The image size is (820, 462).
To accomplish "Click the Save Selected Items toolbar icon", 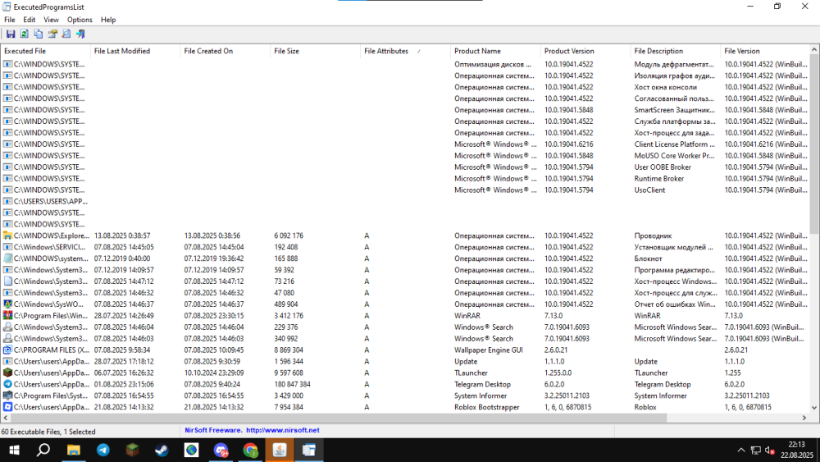I will point(11,34).
